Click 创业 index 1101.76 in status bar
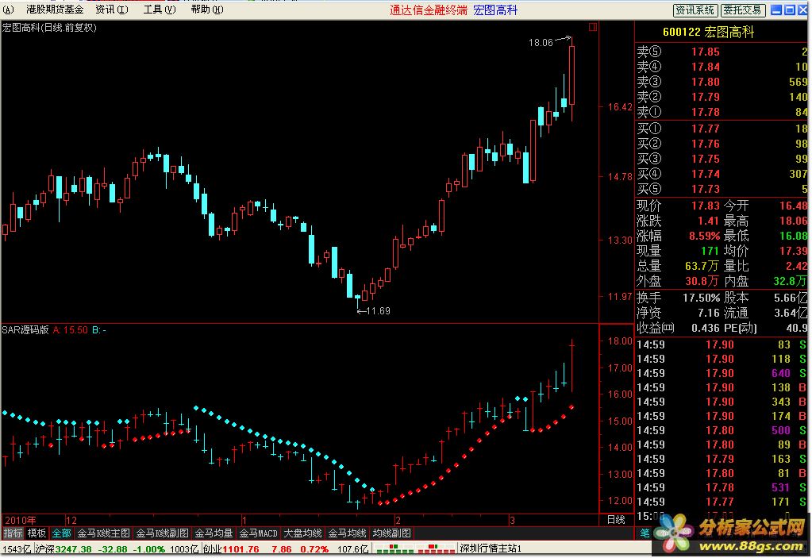 (241, 549)
